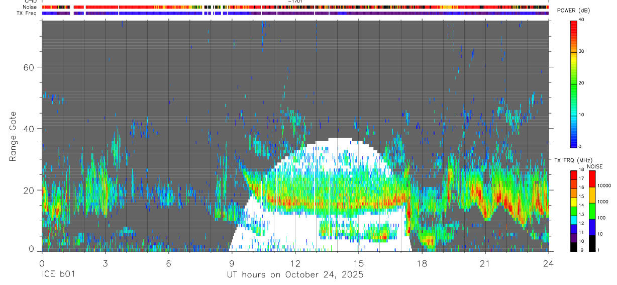Click the hour 18 tick label on time axis
The image size is (617, 285).
422,264
